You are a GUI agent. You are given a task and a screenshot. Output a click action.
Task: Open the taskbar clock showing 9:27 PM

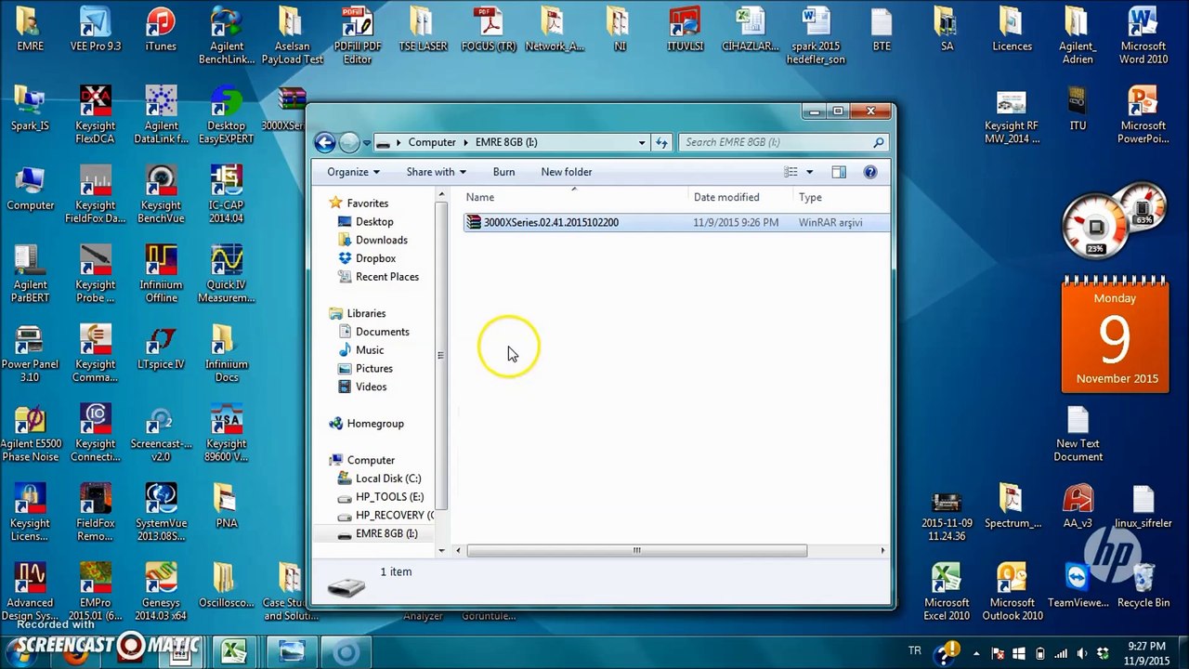click(x=1146, y=653)
